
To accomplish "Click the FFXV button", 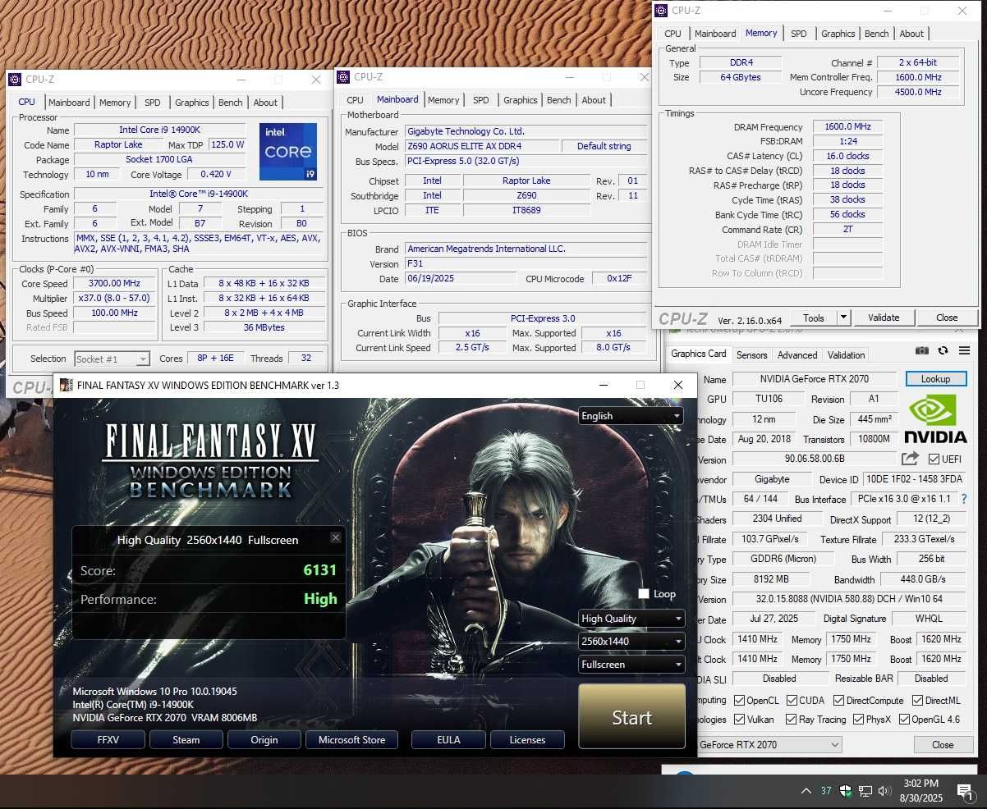I will click(x=108, y=739).
